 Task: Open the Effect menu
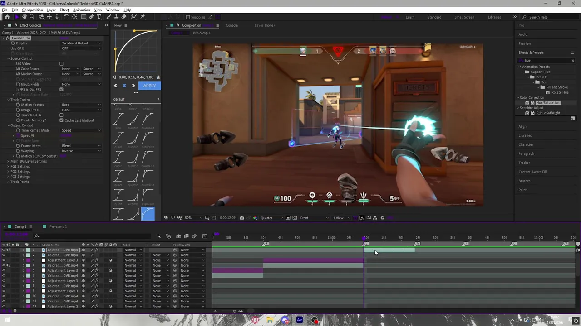click(x=64, y=10)
